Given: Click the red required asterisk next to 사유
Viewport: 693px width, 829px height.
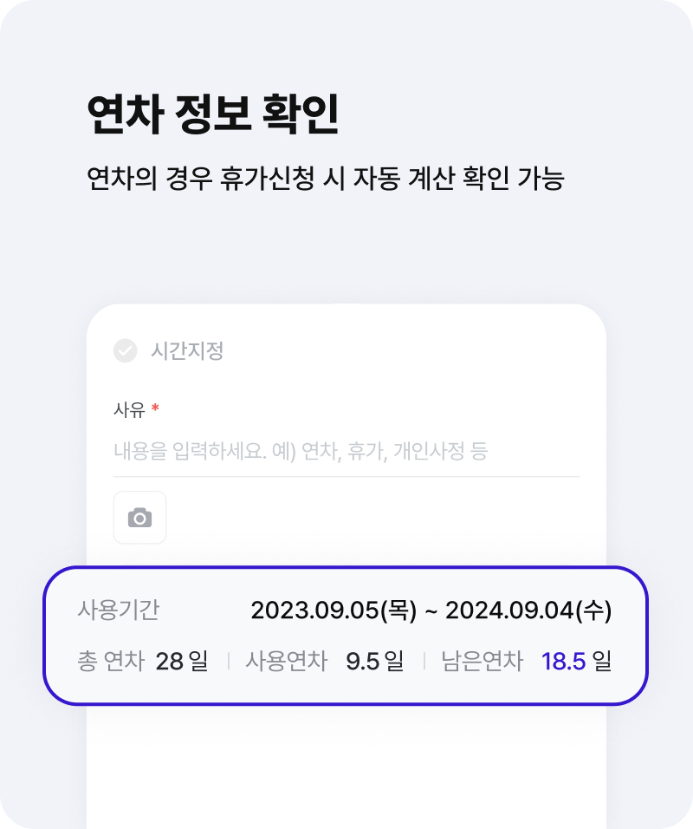Looking at the screenshot, I should pyautogui.click(x=155, y=408).
